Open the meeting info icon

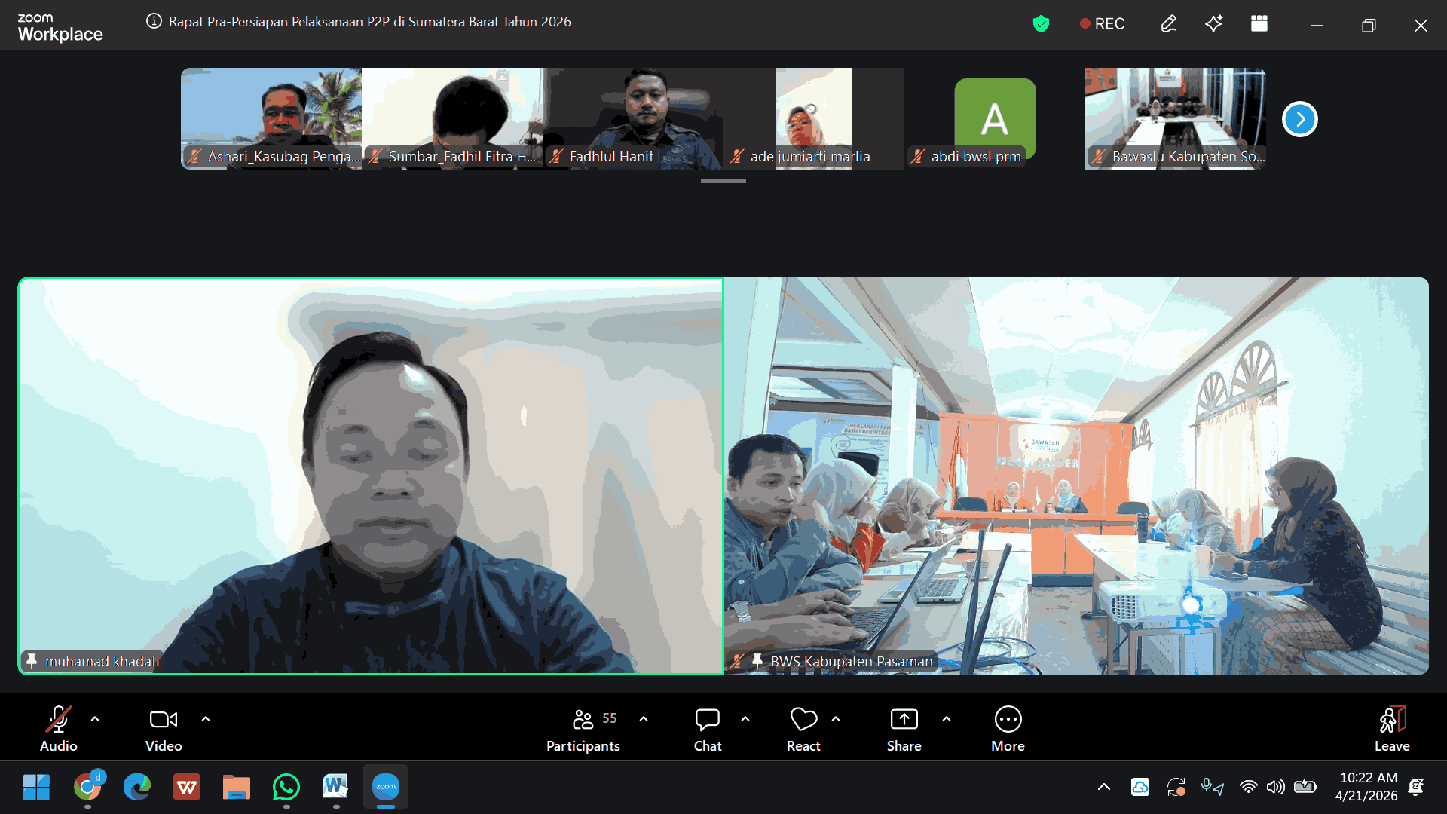[154, 21]
